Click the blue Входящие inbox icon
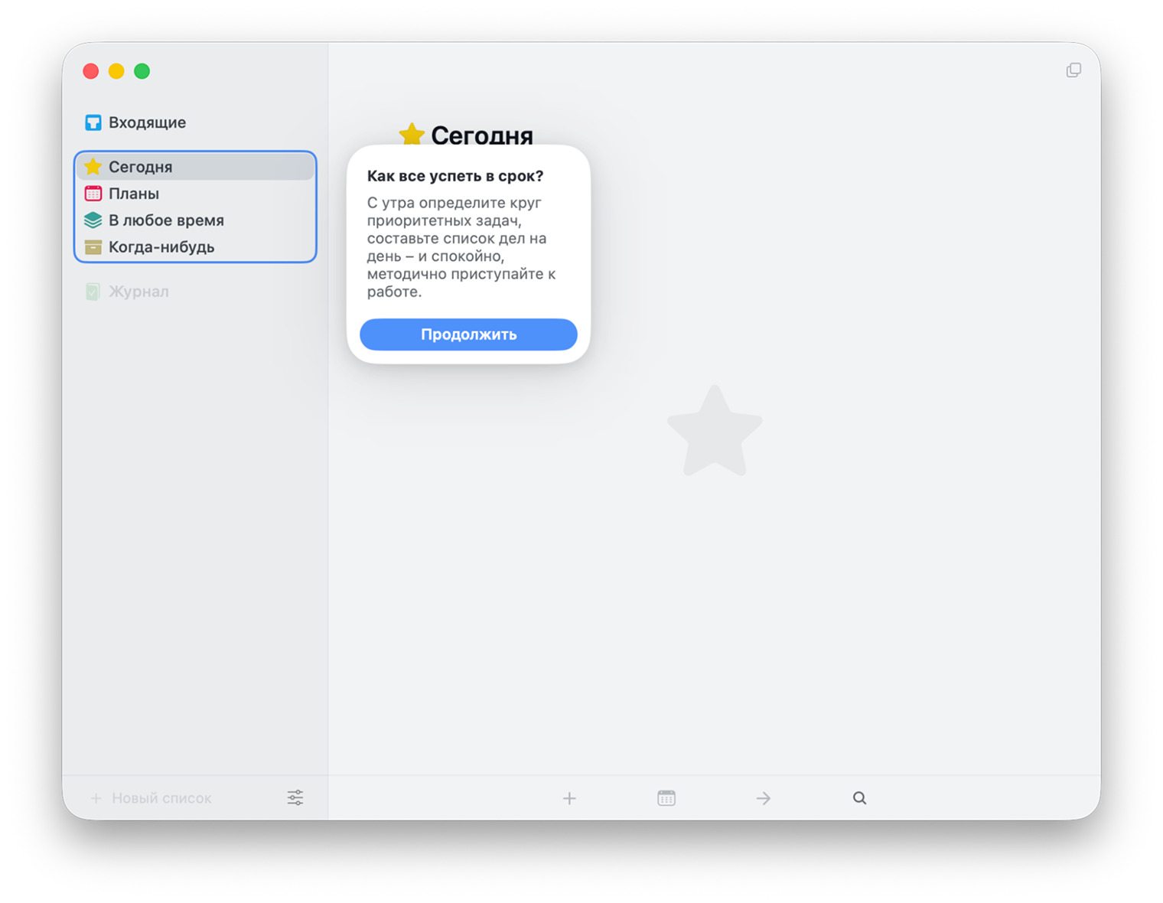1163x903 pixels. pyautogui.click(x=93, y=122)
